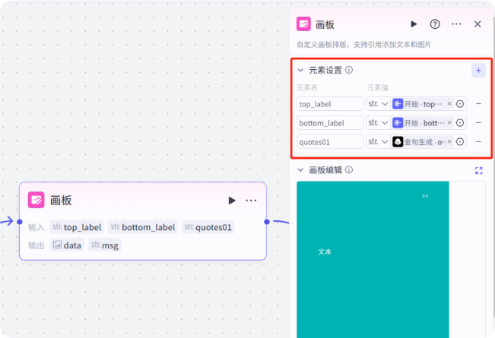Open the str type dropdown for bottom_label
The image size is (495, 338).
tap(378, 122)
